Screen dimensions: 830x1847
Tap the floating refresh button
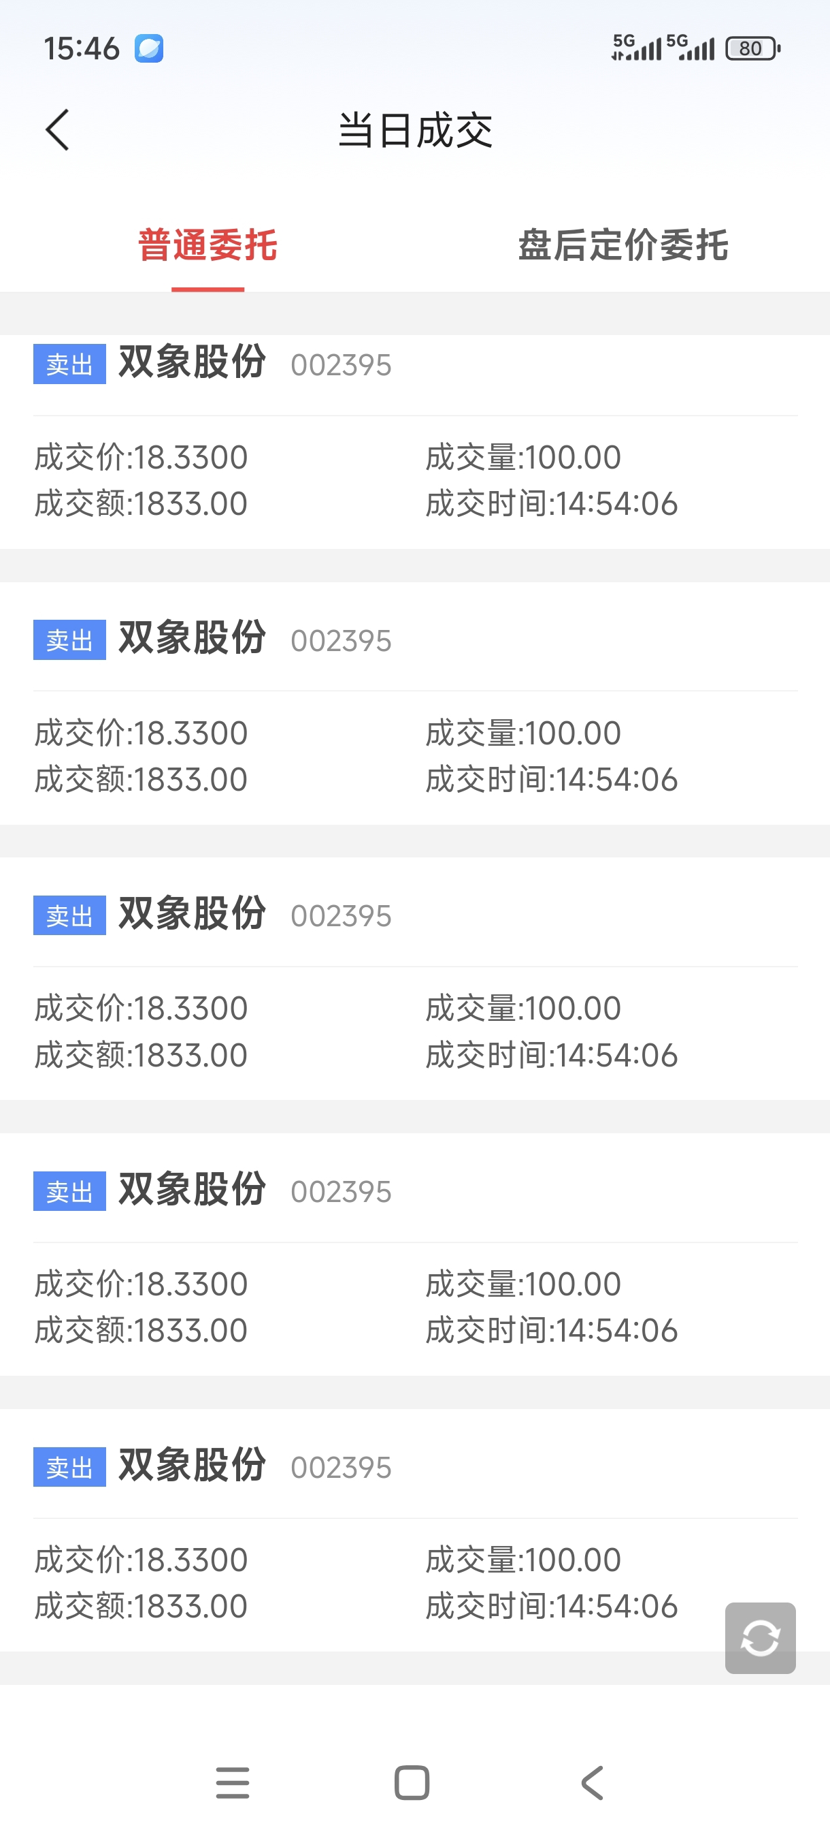point(760,1638)
